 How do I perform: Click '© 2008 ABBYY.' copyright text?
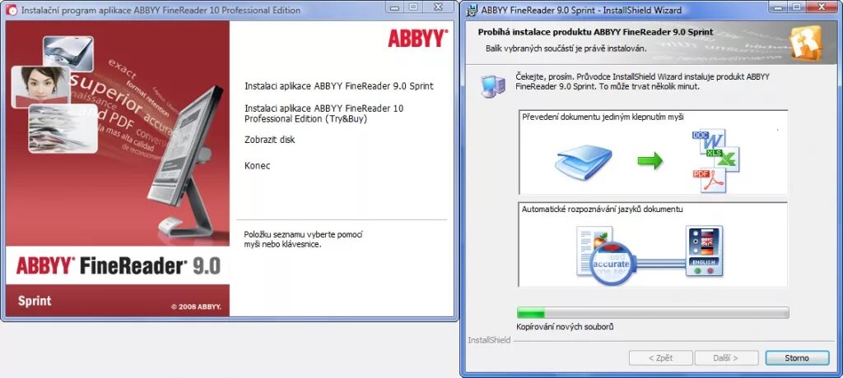196,307
